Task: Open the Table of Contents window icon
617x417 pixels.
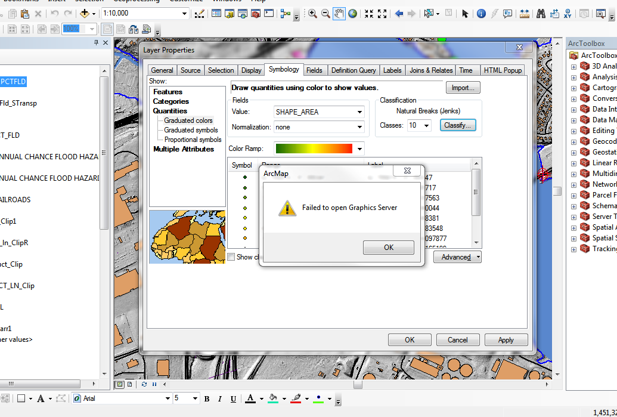Action: pyautogui.click(x=216, y=14)
